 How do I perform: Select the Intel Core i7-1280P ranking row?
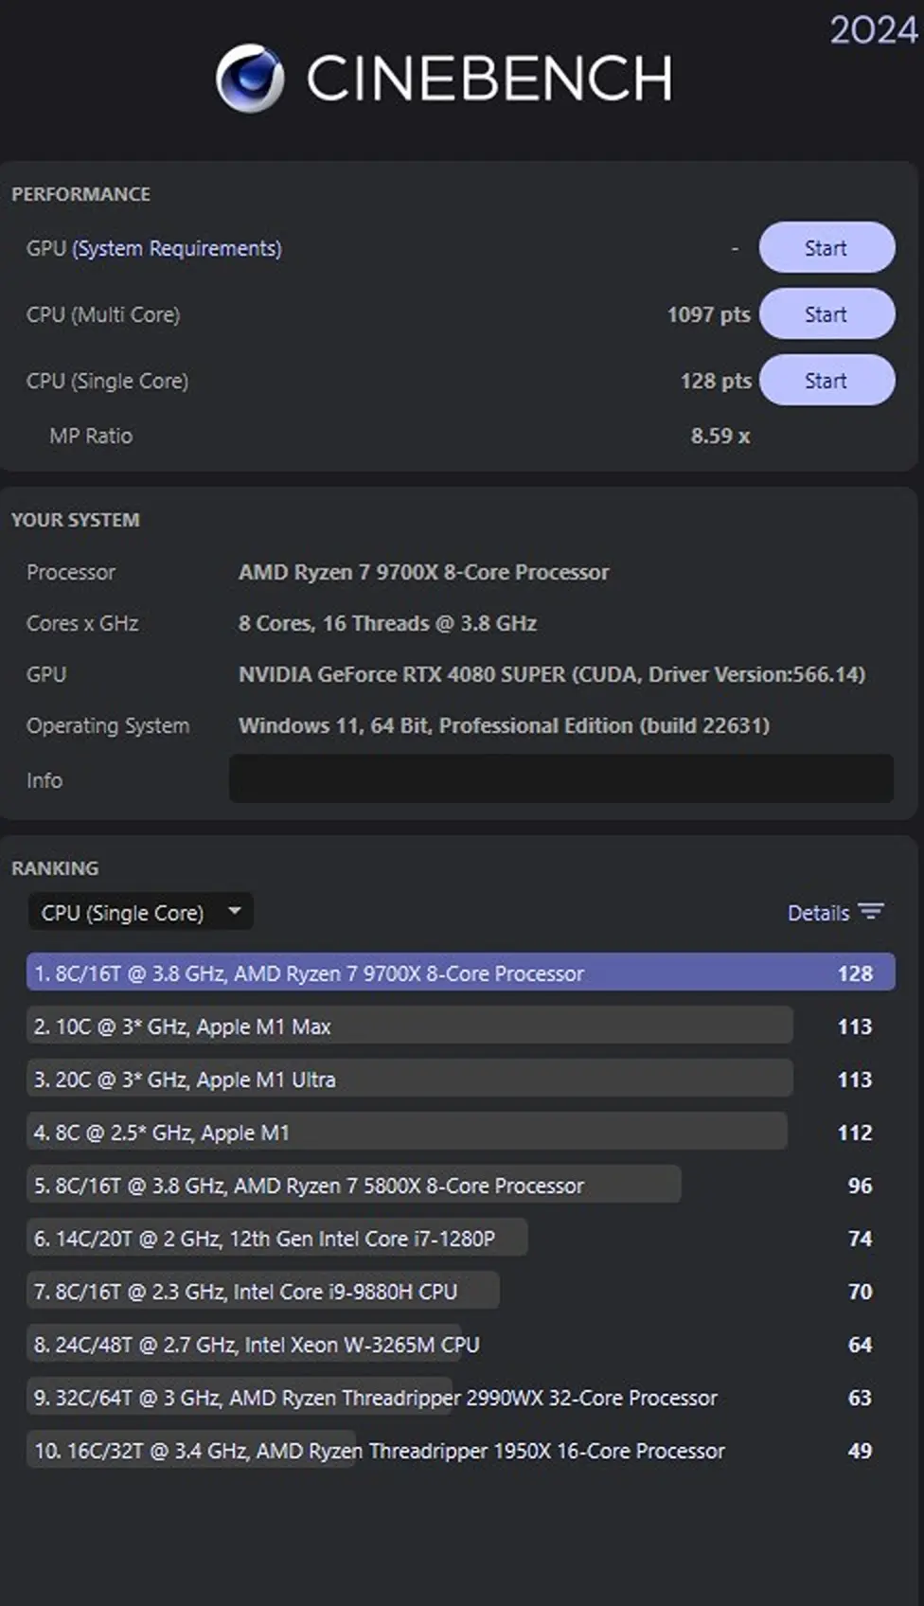(460, 1238)
